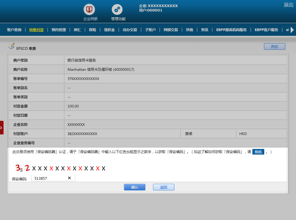Clear the security code with X icon
Viewport: 296px width, 220px height.
click(x=69, y=178)
